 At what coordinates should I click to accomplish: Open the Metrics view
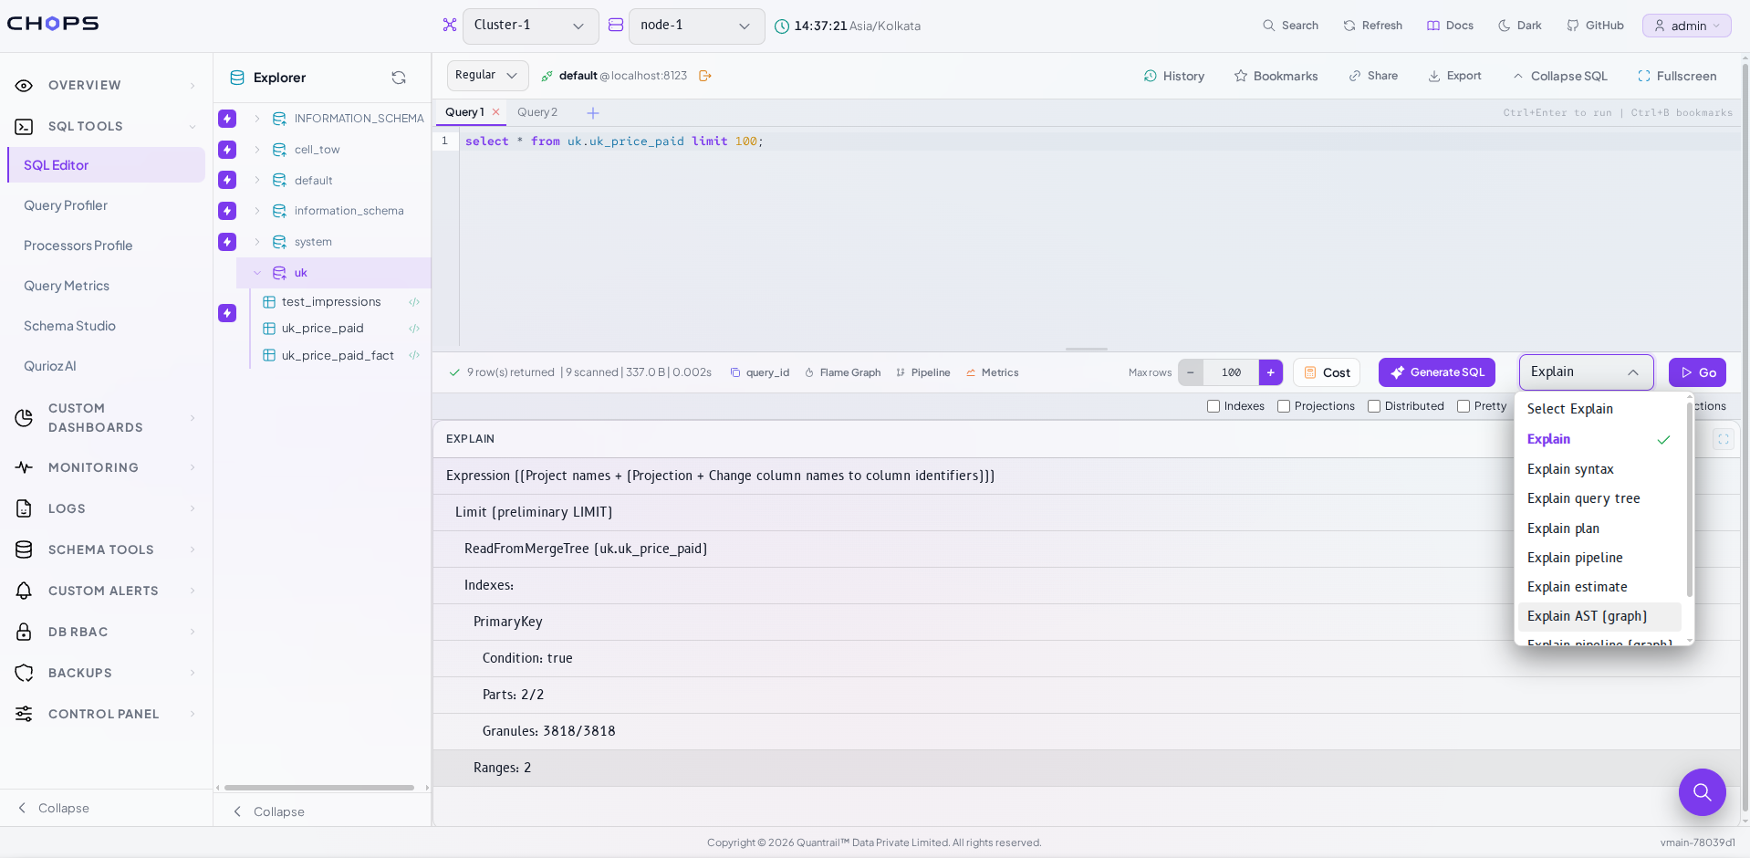point(993,372)
